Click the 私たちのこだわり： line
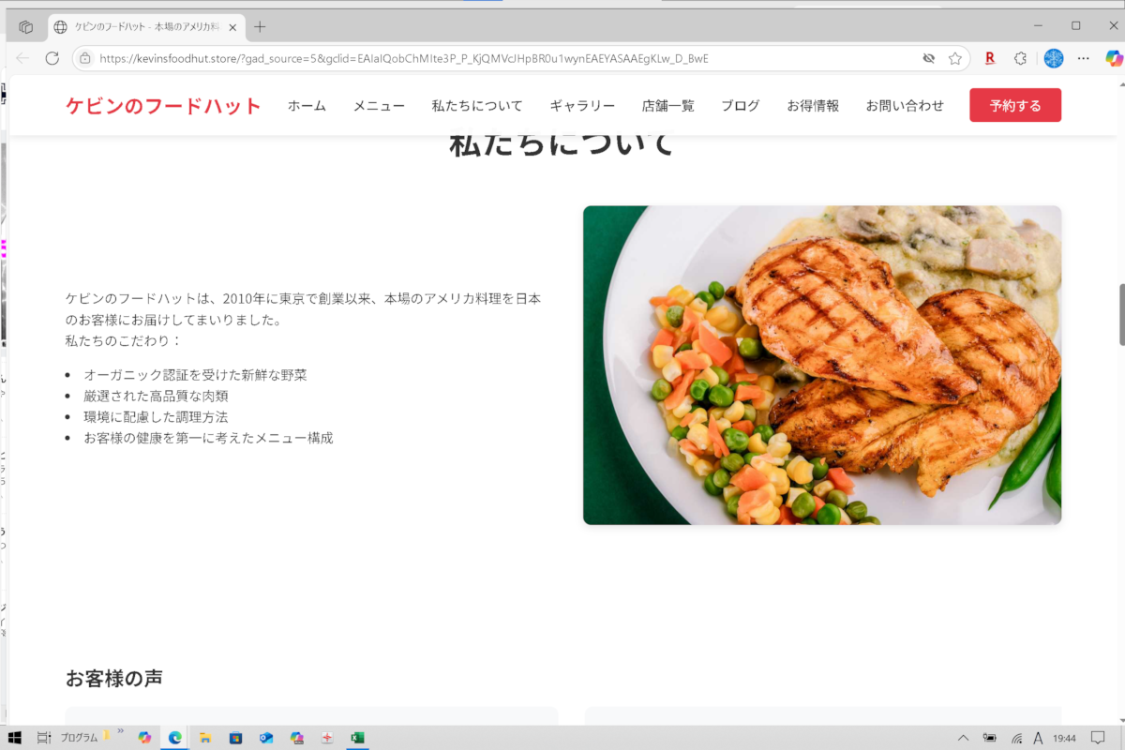The height and width of the screenshot is (750, 1125). tap(124, 340)
